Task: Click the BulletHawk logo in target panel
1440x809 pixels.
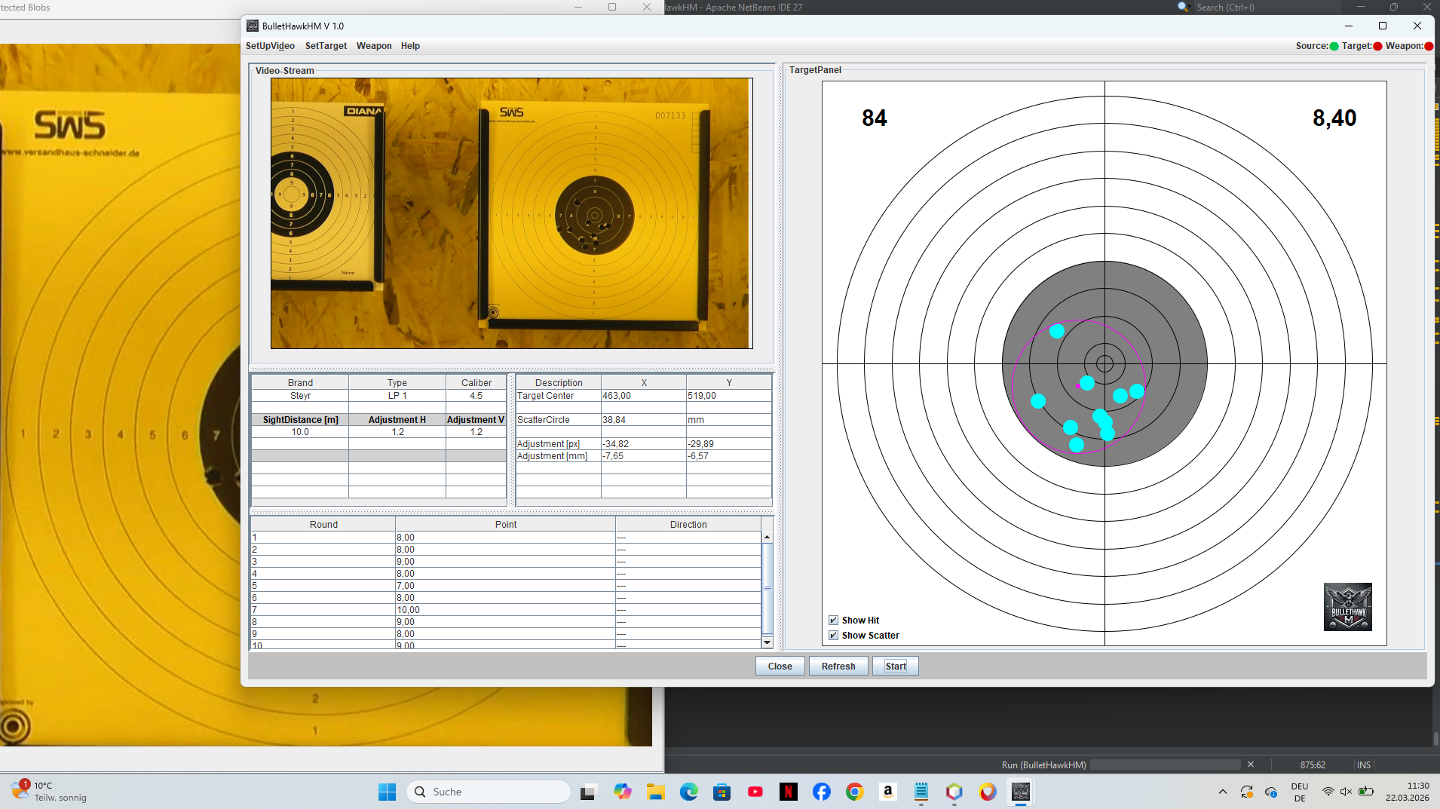Action: click(x=1347, y=607)
